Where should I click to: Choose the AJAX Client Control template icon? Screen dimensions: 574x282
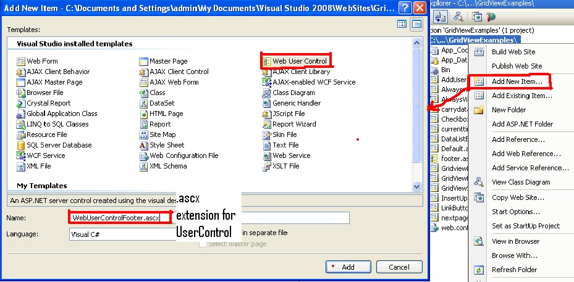click(x=143, y=72)
